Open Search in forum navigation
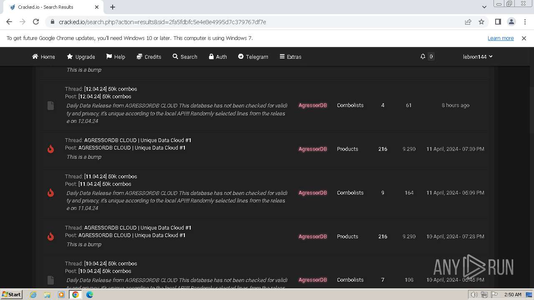Screen dimensions: 534x300 tap(185, 57)
